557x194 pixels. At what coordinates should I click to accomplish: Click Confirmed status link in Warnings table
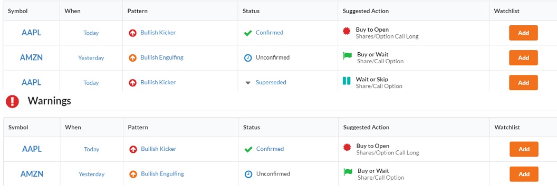pos(270,149)
